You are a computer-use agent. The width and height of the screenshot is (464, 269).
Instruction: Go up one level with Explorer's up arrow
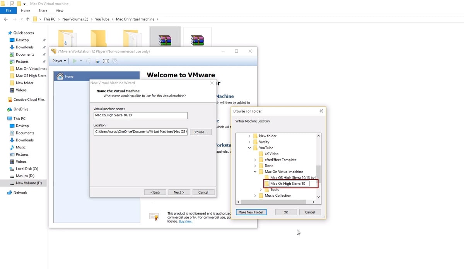(28, 19)
